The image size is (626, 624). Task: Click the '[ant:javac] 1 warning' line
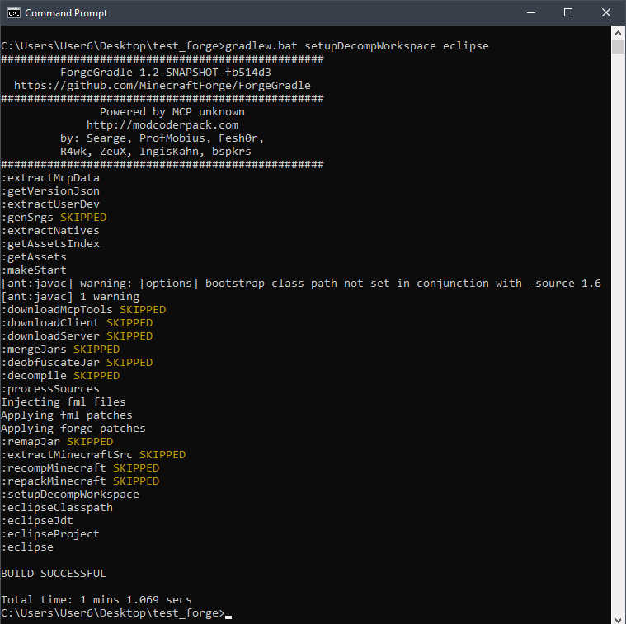pos(70,297)
